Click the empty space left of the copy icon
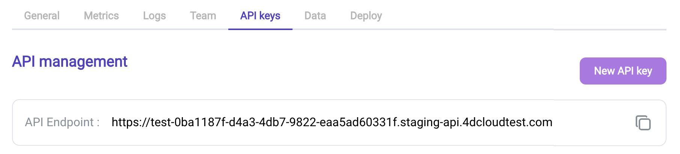680x154 pixels. [593, 122]
